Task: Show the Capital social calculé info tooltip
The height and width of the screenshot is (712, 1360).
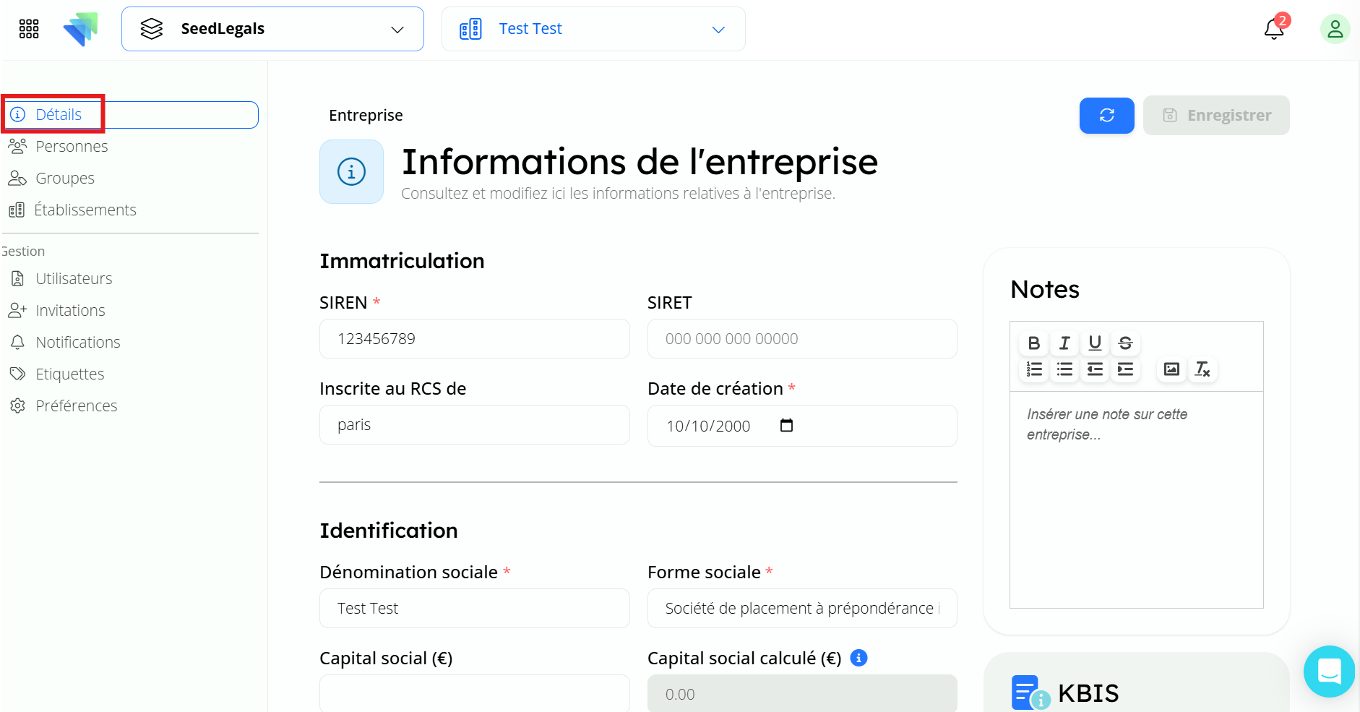Action: pyautogui.click(x=858, y=658)
